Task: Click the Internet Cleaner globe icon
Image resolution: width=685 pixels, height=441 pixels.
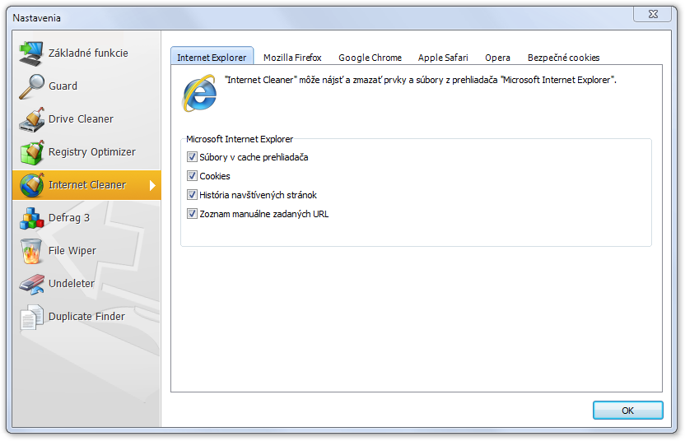Action: [x=31, y=185]
